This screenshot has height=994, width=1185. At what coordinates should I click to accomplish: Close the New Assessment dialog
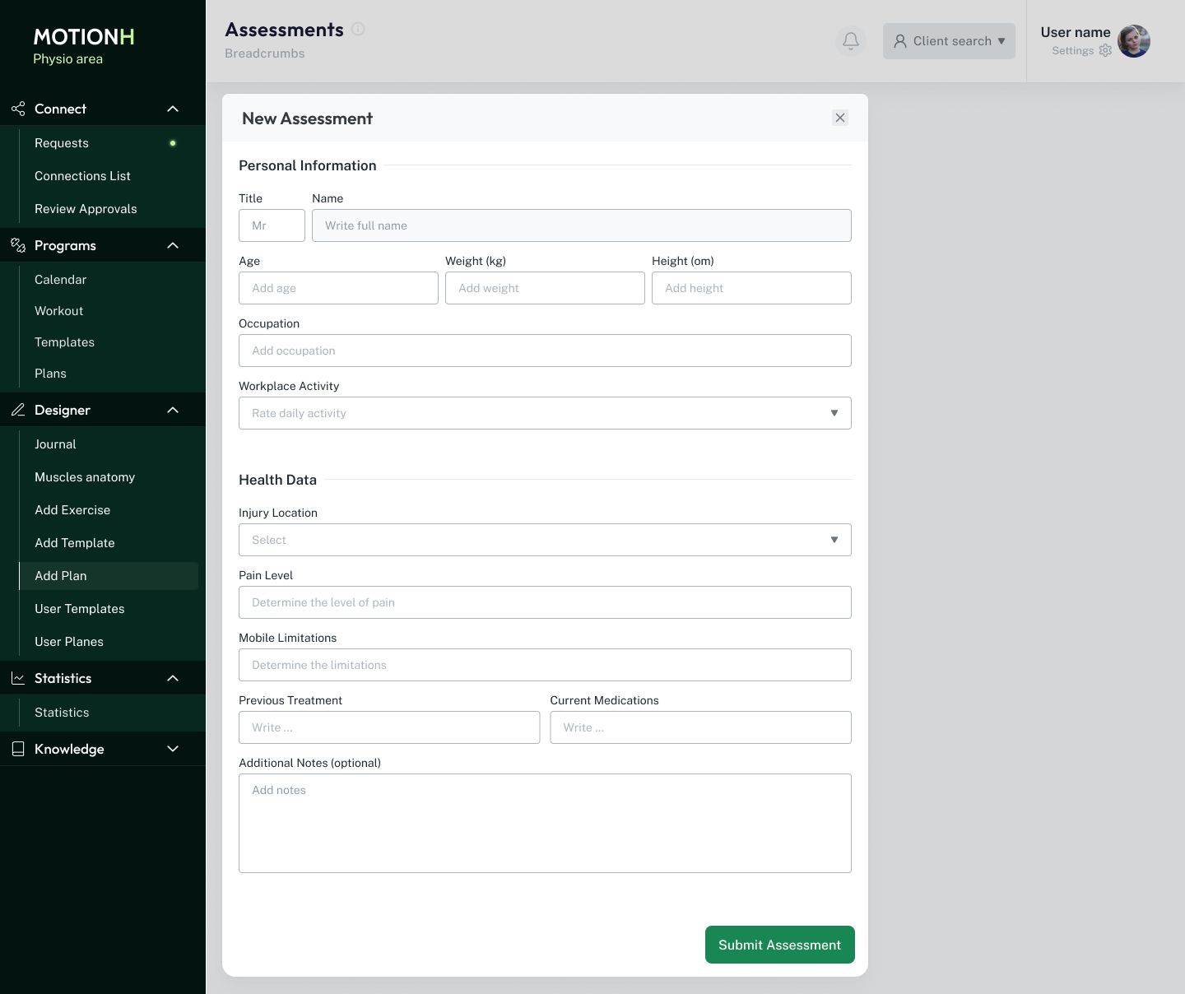pos(839,118)
